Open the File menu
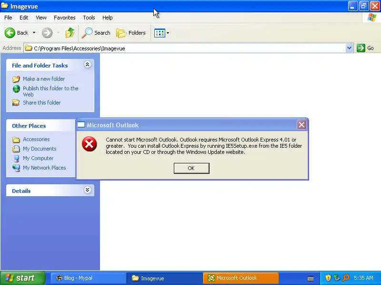The width and height of the screenshot is (381, 285). (x=8, y=18)
